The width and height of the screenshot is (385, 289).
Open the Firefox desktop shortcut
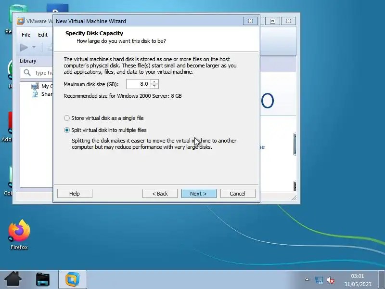(19, 235)
